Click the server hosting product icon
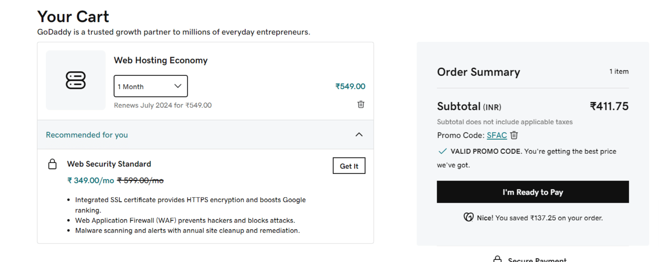The height and width of the screenshot is (262, 659). point(75,80)
